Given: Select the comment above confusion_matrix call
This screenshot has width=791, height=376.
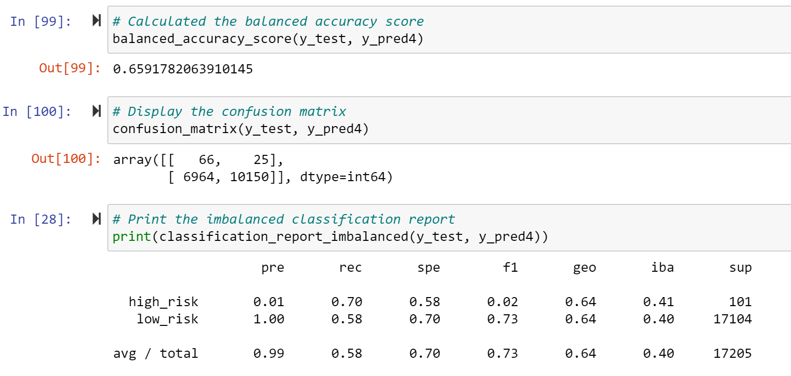Looking at the screenshot, I should [231, 111].
